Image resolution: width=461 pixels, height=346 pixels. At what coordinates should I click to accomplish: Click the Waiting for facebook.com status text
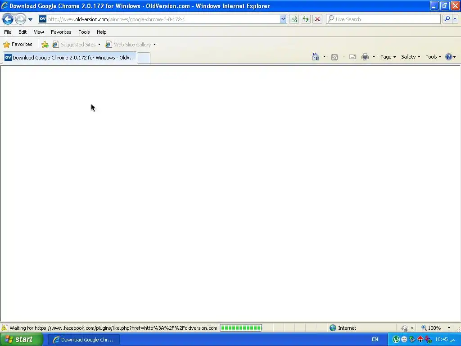[x=113, y=328]
